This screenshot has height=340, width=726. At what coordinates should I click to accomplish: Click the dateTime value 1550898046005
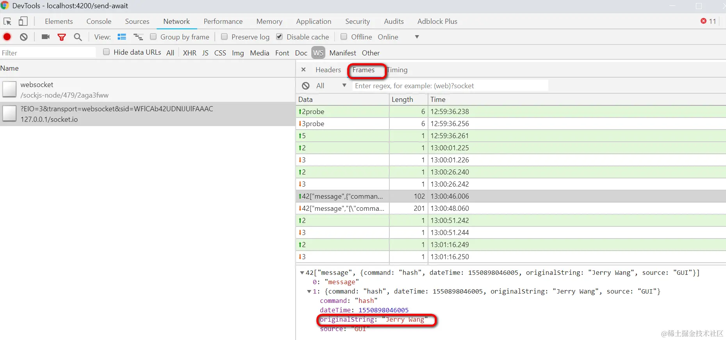pos(384,310)
